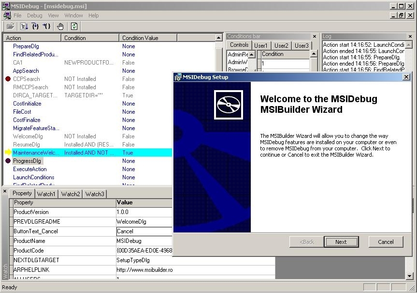This screenshot has height=293, width=417.
Task: Click the Action column header
Action: (x=32, y=38)
